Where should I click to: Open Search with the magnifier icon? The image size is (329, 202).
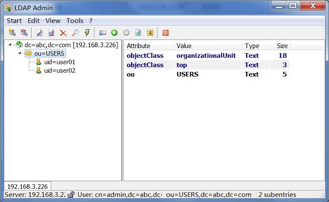click(x=75, y=33)
